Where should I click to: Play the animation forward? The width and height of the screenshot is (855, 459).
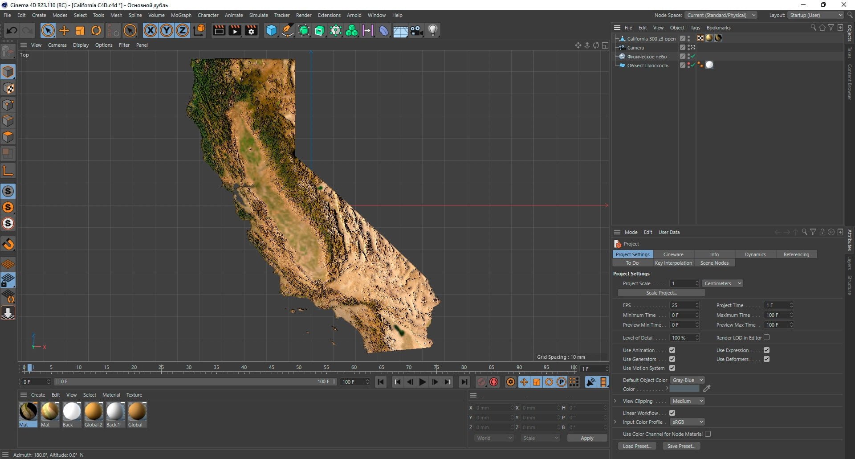[422, 382]
